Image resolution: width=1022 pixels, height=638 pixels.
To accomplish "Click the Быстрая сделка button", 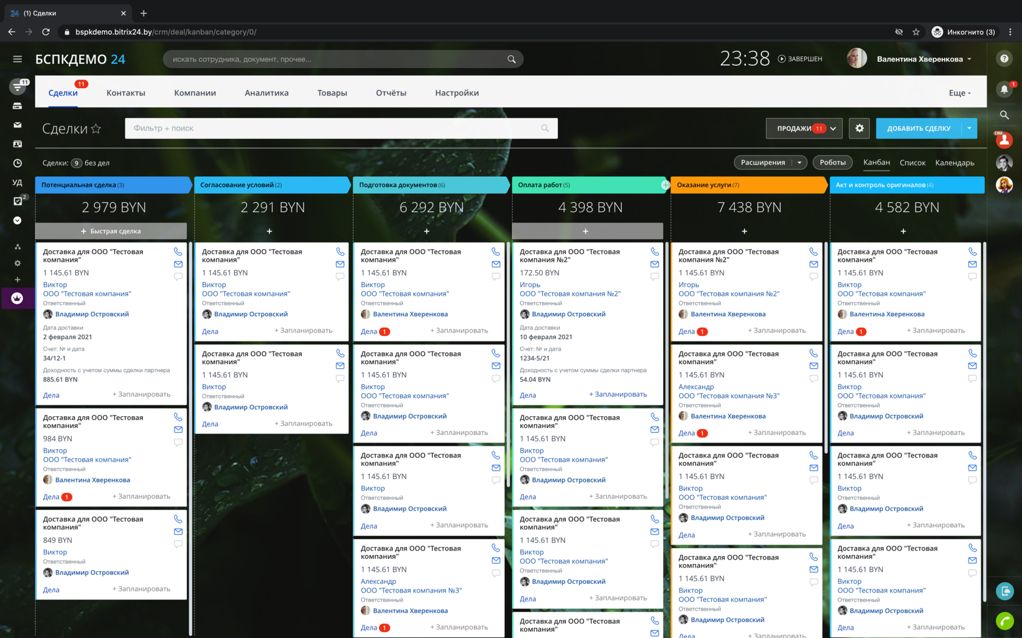I will coord(111,231).
